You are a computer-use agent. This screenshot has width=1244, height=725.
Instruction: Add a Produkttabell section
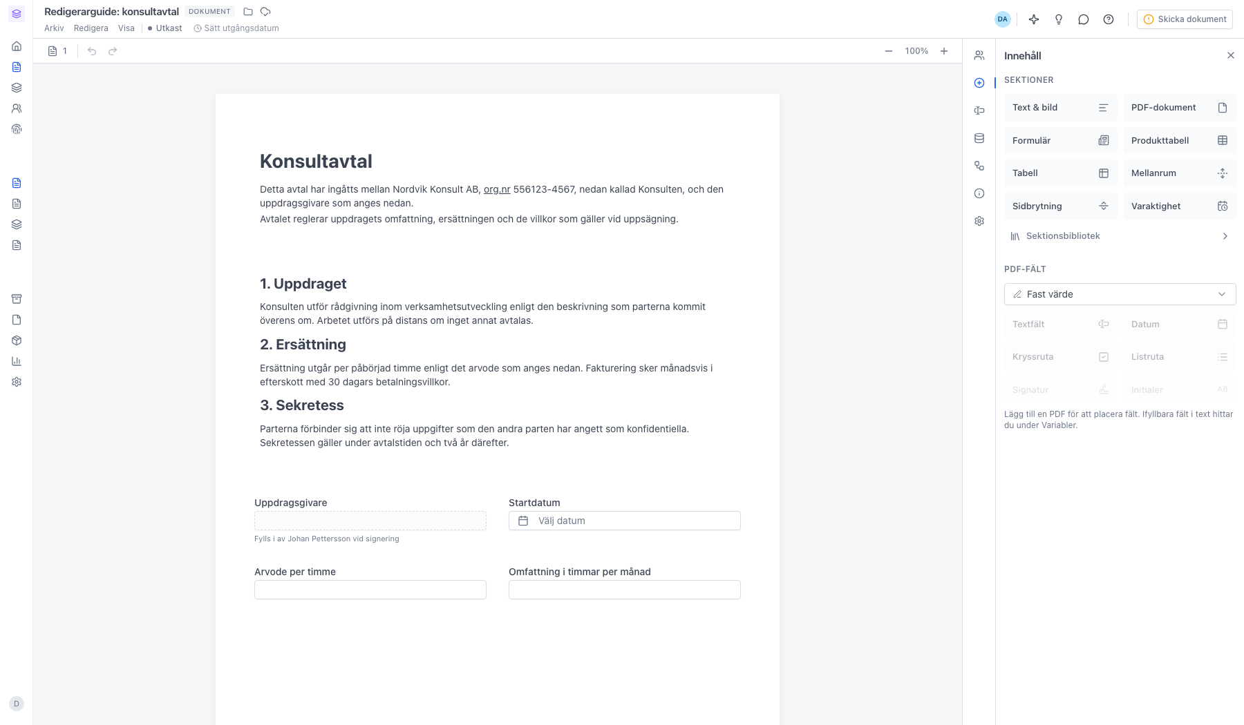click(x=1179, y=141)
